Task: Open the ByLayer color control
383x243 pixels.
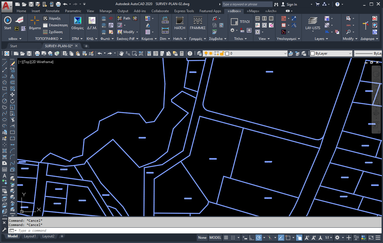Action: [x=331, y=53]
